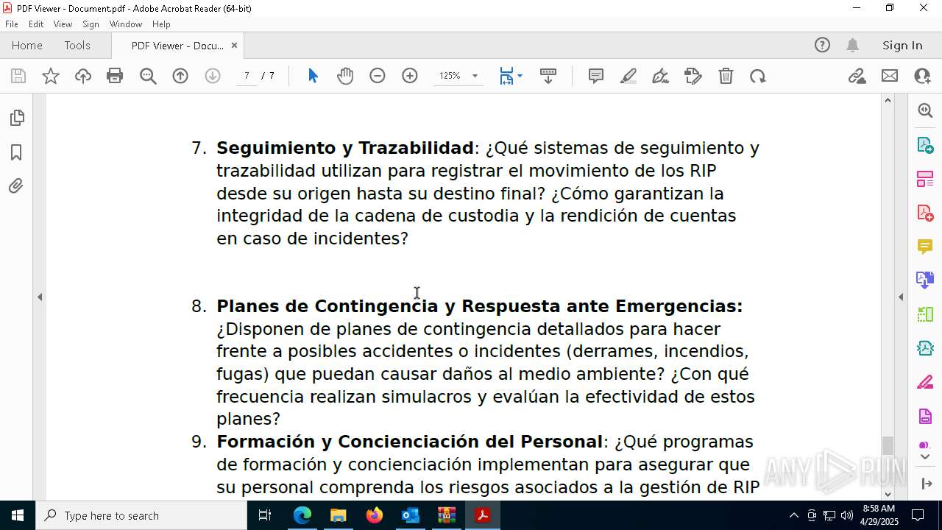Open Organize Pages pink tool
Viewport: 942px width, 530px height.
click(x=925, y=178)
